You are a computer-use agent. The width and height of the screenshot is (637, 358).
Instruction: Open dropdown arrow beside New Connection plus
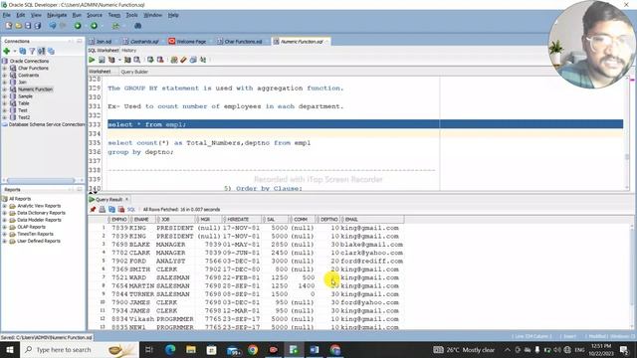15,51
